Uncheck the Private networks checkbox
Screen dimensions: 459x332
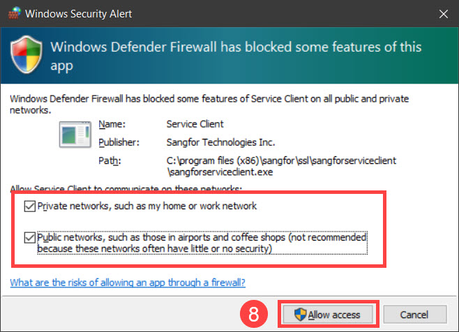point(29,206)
